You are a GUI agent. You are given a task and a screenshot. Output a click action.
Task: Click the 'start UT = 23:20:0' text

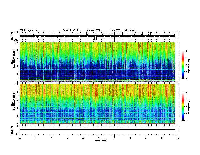pos(122,30)
